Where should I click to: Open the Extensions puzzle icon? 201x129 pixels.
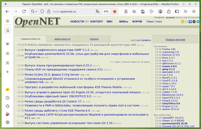pos(169,11)
